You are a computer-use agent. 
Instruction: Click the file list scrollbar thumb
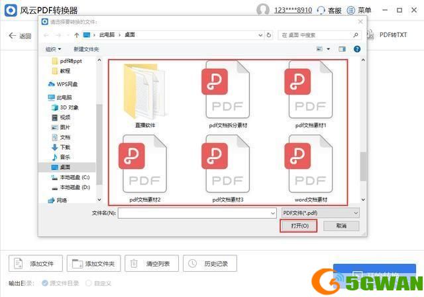(x=363, y=166)
